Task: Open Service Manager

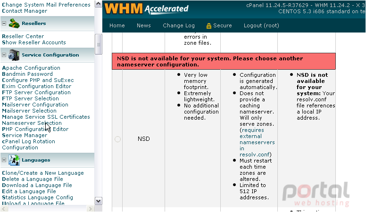Action: click(25, 135)
